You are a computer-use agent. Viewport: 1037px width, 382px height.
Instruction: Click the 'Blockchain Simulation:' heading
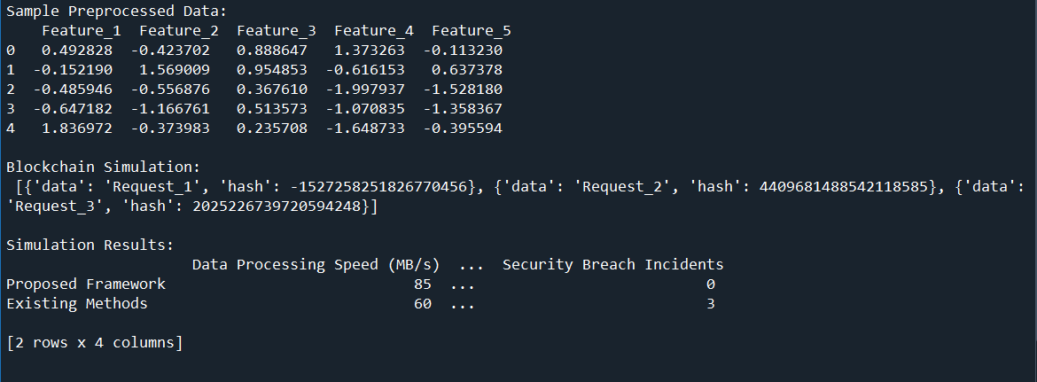tap(103, 168)
